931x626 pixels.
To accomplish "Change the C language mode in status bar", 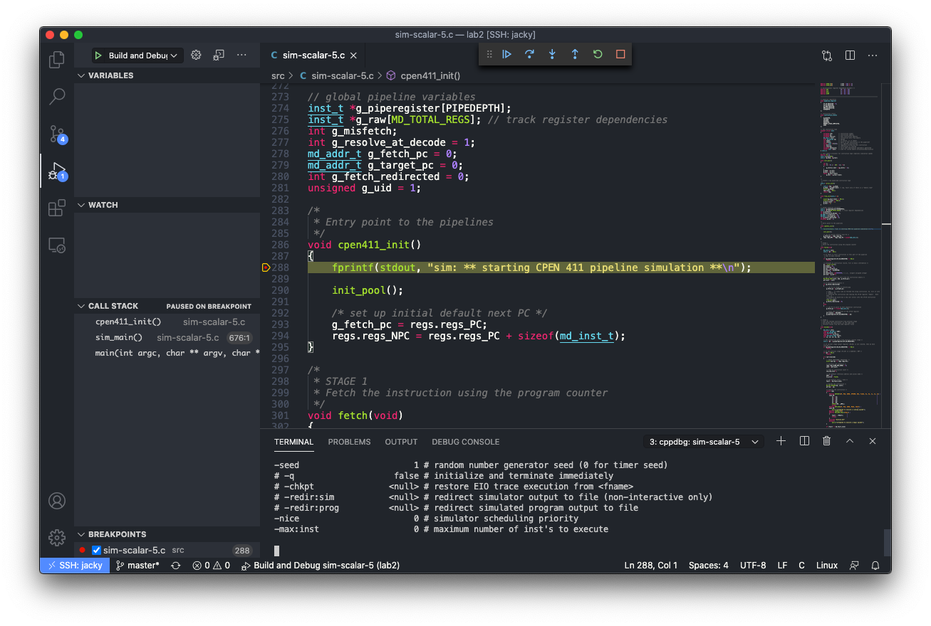I will pos(801,566).
